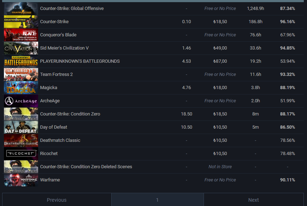Open the Warframe title link
Image resolution: width=307 pixels, height=206 pixels.
point(50,180)
